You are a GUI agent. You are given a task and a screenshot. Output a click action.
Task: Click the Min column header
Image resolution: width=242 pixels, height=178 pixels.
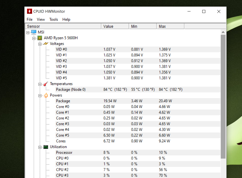click(x=143, y=26)
